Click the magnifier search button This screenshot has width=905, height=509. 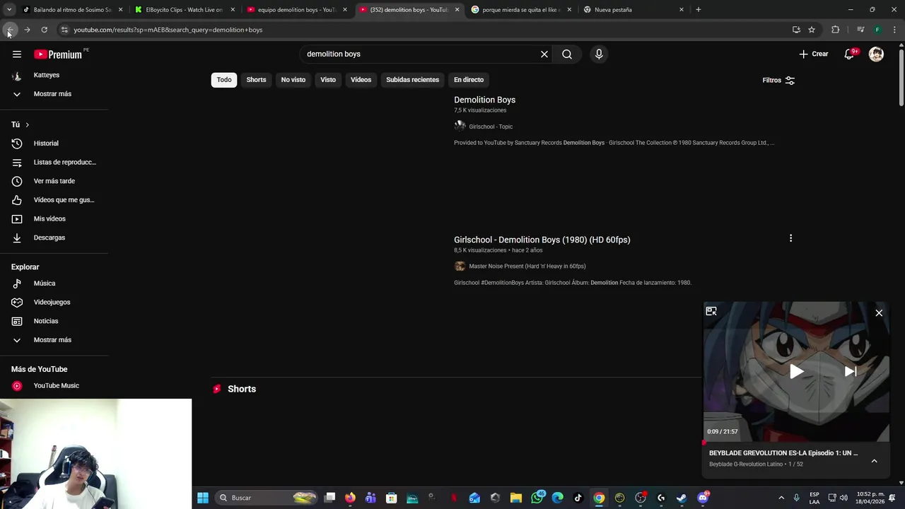[x=567, y=54]
